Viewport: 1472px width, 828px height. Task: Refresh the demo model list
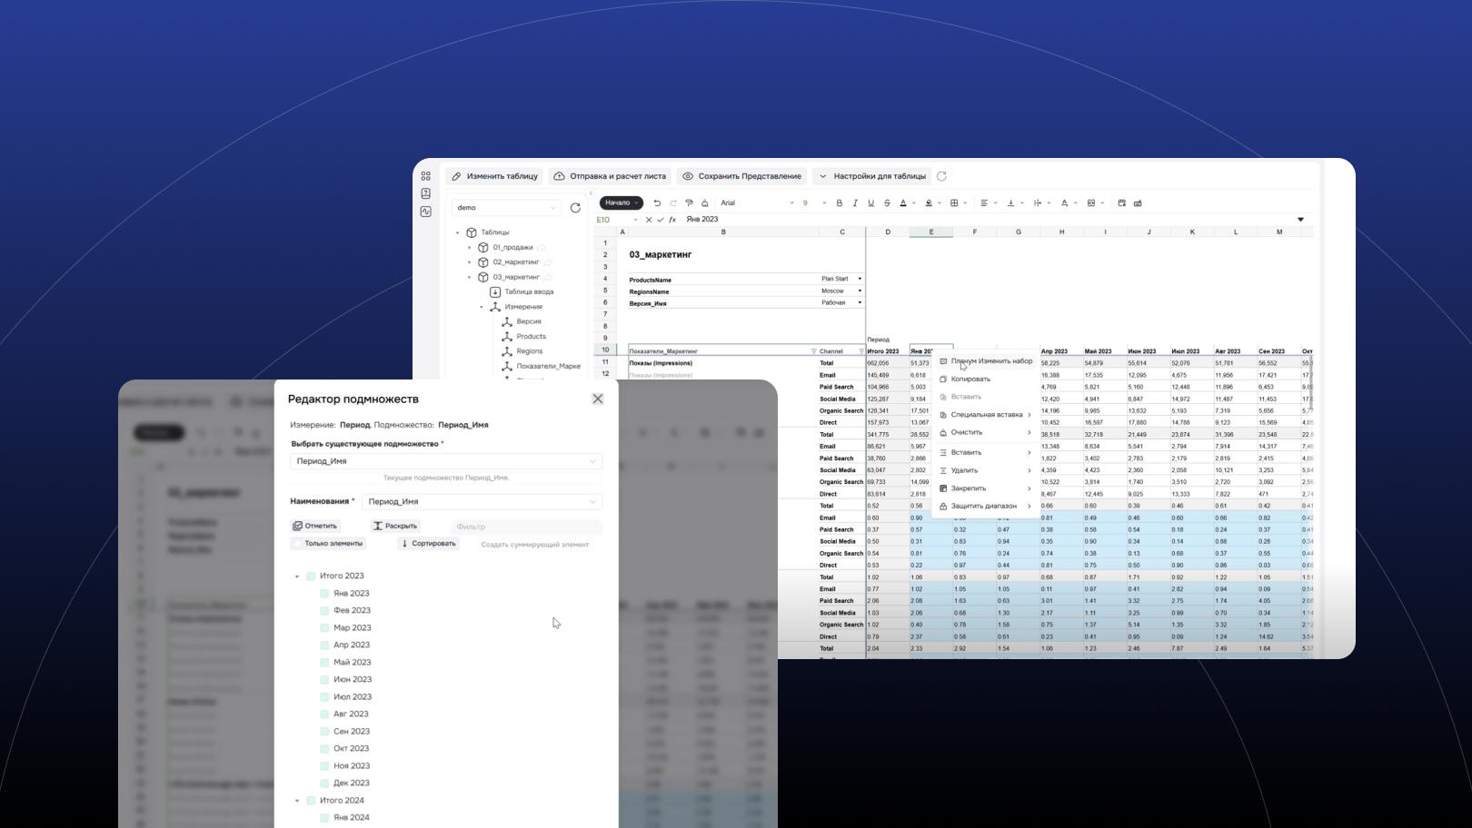(x=575, y=208)
